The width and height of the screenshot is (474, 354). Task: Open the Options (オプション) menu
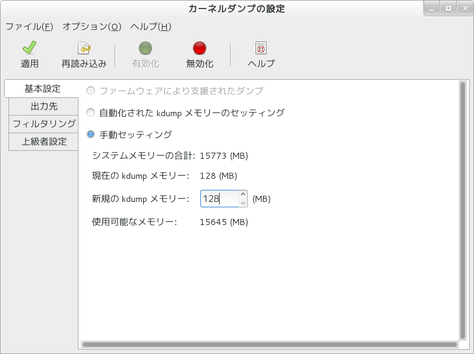(x=92, y=27)
